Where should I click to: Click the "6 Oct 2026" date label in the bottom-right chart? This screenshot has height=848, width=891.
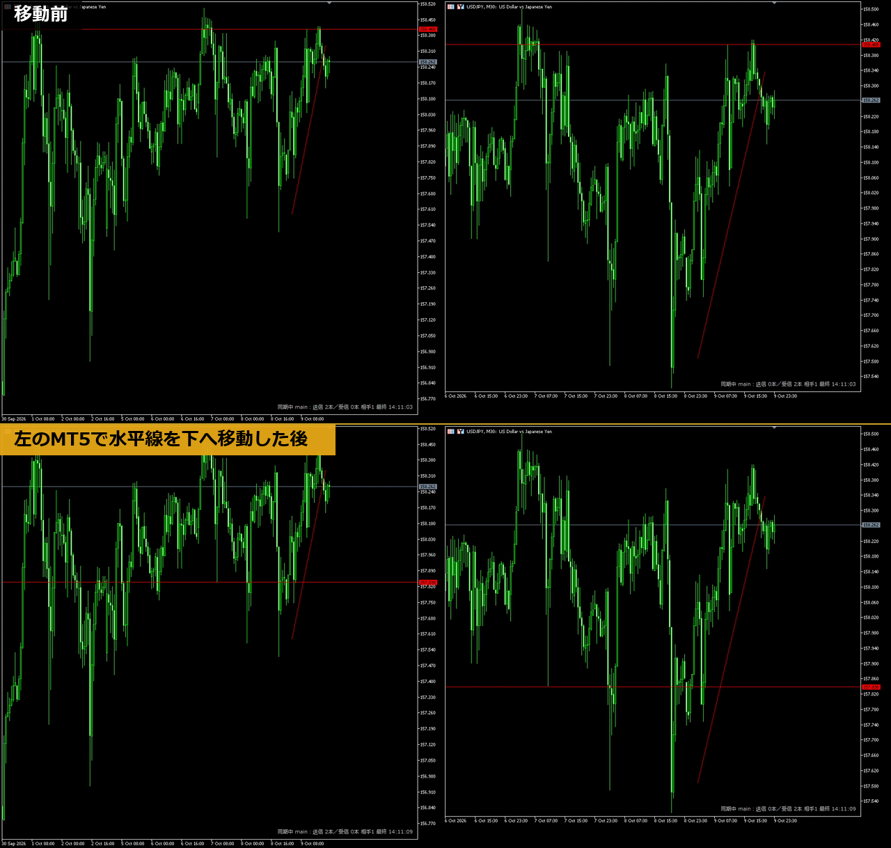456,821
